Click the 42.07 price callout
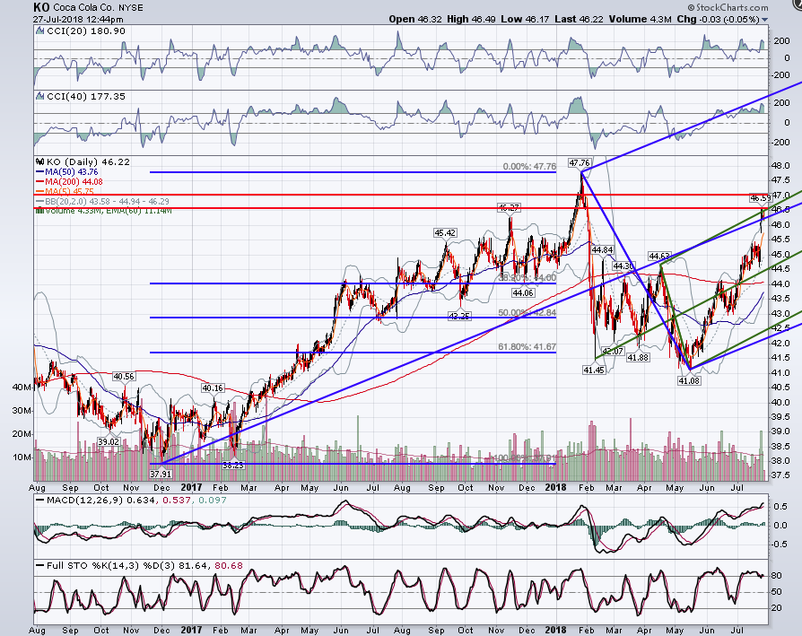Viewport: 802px width, 636px height. (613, 352)
